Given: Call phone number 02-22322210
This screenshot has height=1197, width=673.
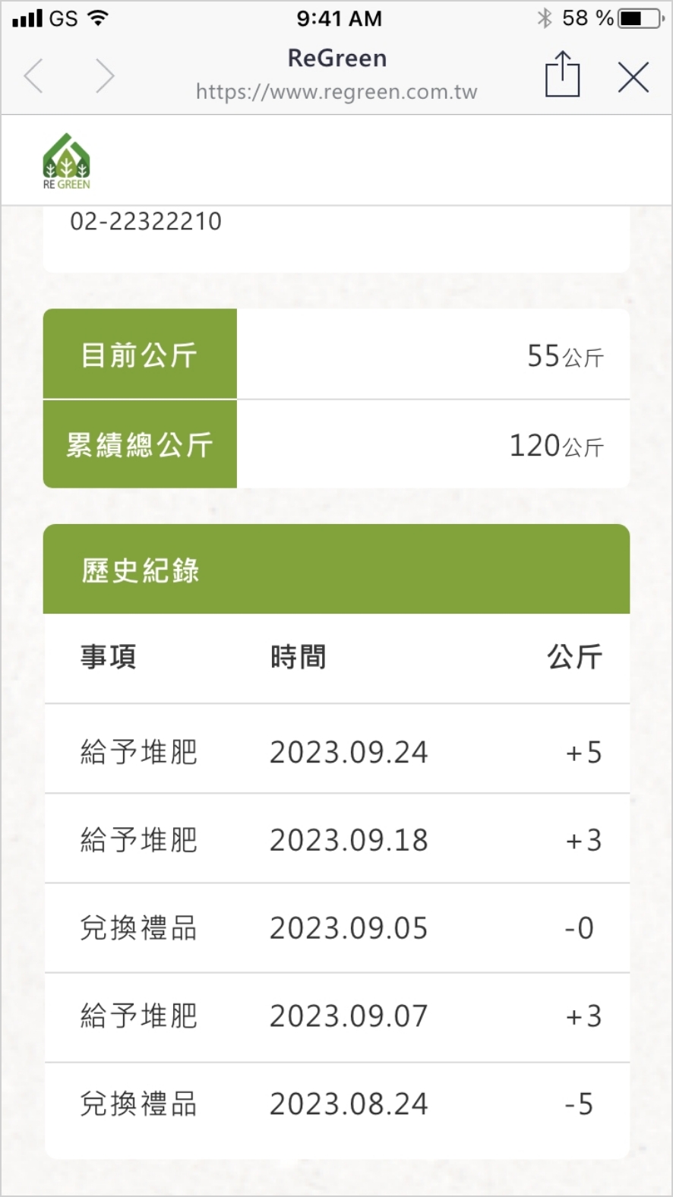Looking at the screenshot, I should click(146, 222).
